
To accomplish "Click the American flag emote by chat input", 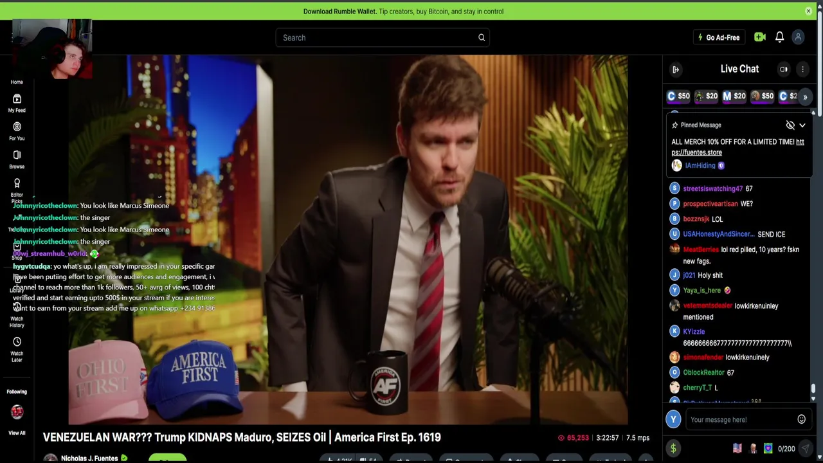I will coord(737,449).
